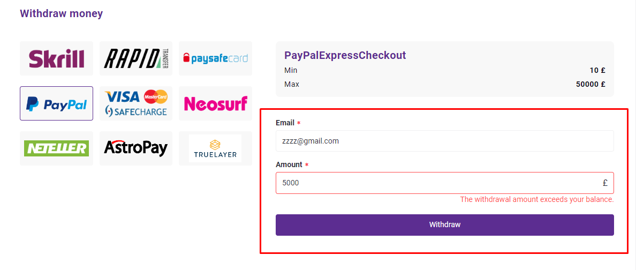
Task: Pick the PayPal payment method
Action: (x=56, y=103)
